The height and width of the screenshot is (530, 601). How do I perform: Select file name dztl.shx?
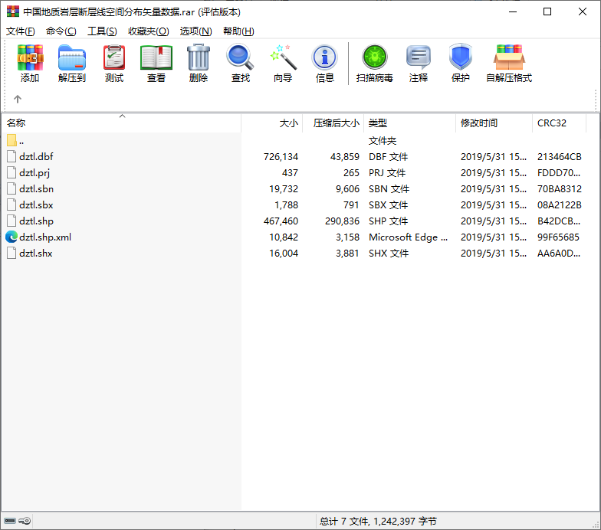(35, 253)
